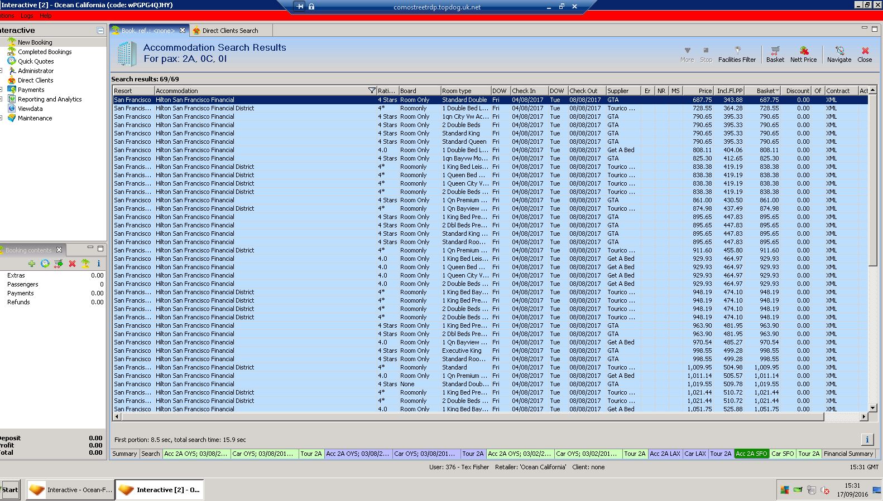Open the Help menu
This screenshot has width=883, height=501.
click(45, 16)
